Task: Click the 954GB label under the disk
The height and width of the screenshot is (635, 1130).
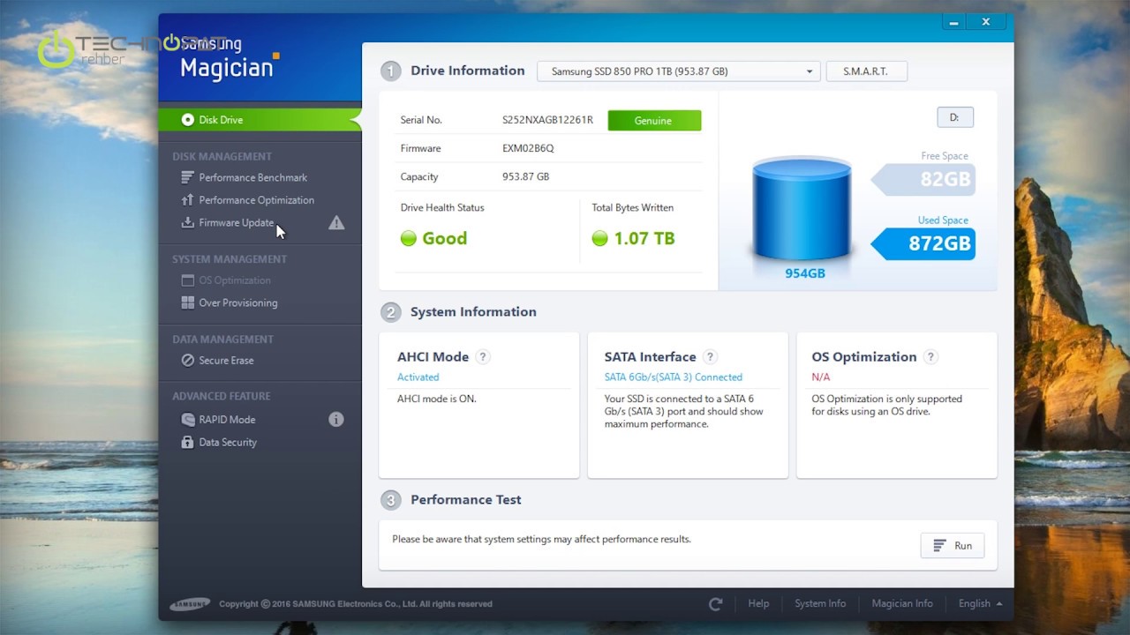Action: (x=805, y=273)
